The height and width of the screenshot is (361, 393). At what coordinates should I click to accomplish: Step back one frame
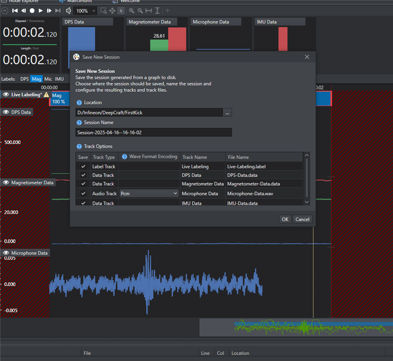pyautogui.click(x=24, y=11)
